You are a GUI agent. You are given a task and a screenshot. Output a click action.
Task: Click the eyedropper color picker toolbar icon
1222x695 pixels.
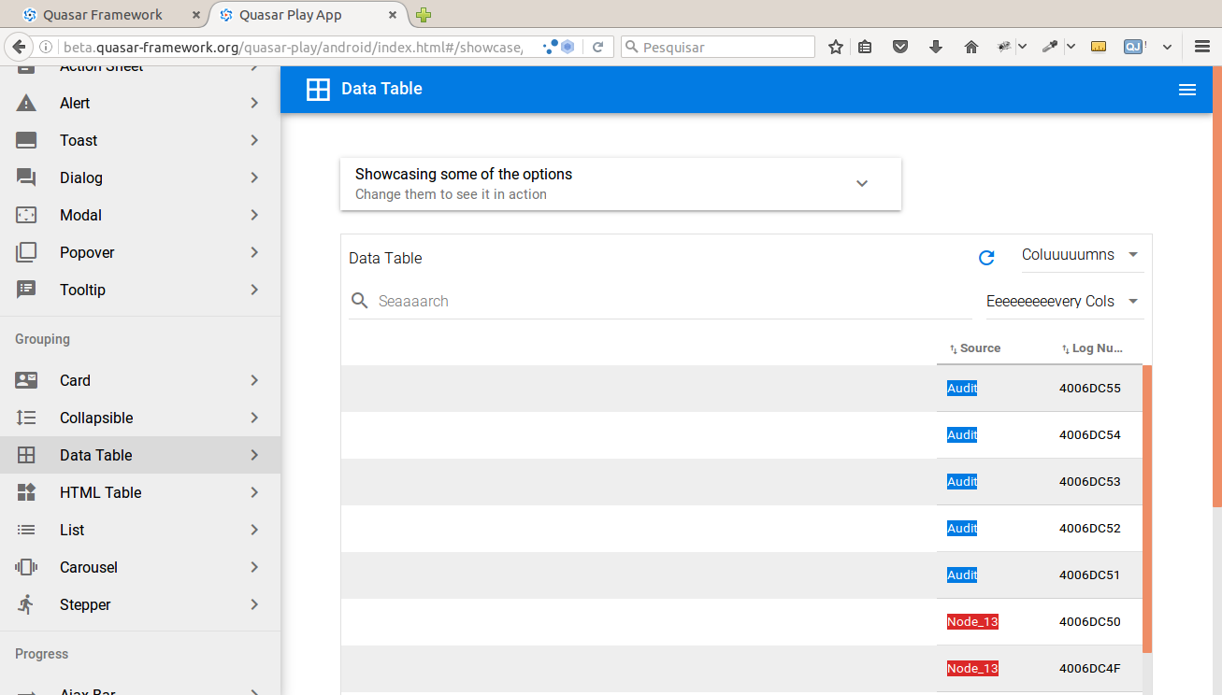coord(1050,47)
